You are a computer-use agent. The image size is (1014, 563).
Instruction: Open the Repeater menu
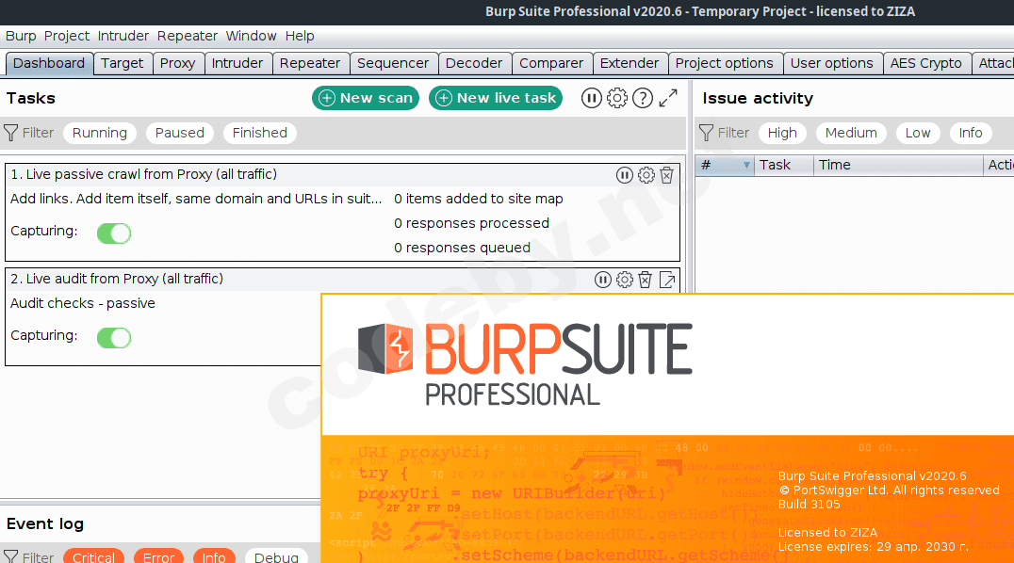[187, 36]
